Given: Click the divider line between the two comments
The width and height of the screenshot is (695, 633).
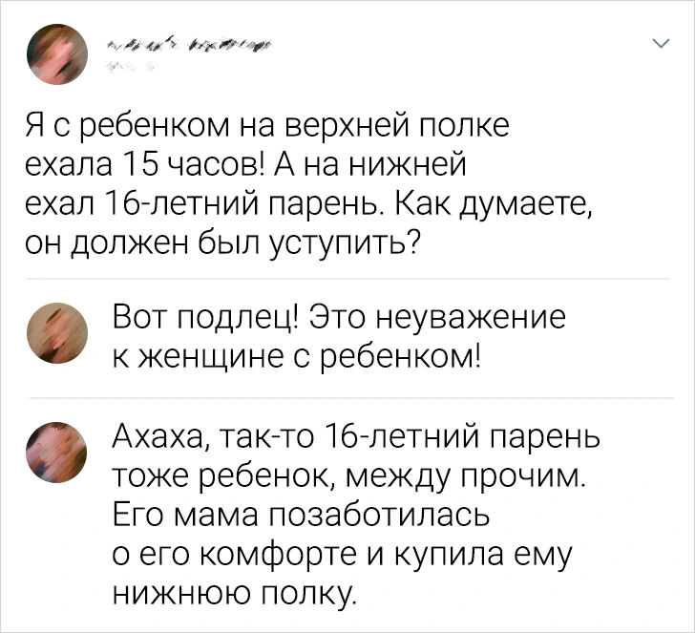Looking at the screenshot, I should [351, 398].
